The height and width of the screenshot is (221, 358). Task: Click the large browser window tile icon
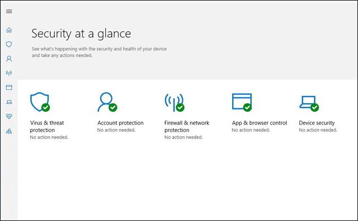click(242, 102)
